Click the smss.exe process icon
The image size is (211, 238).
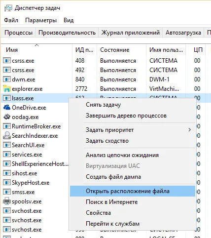[x=7, y=192]
